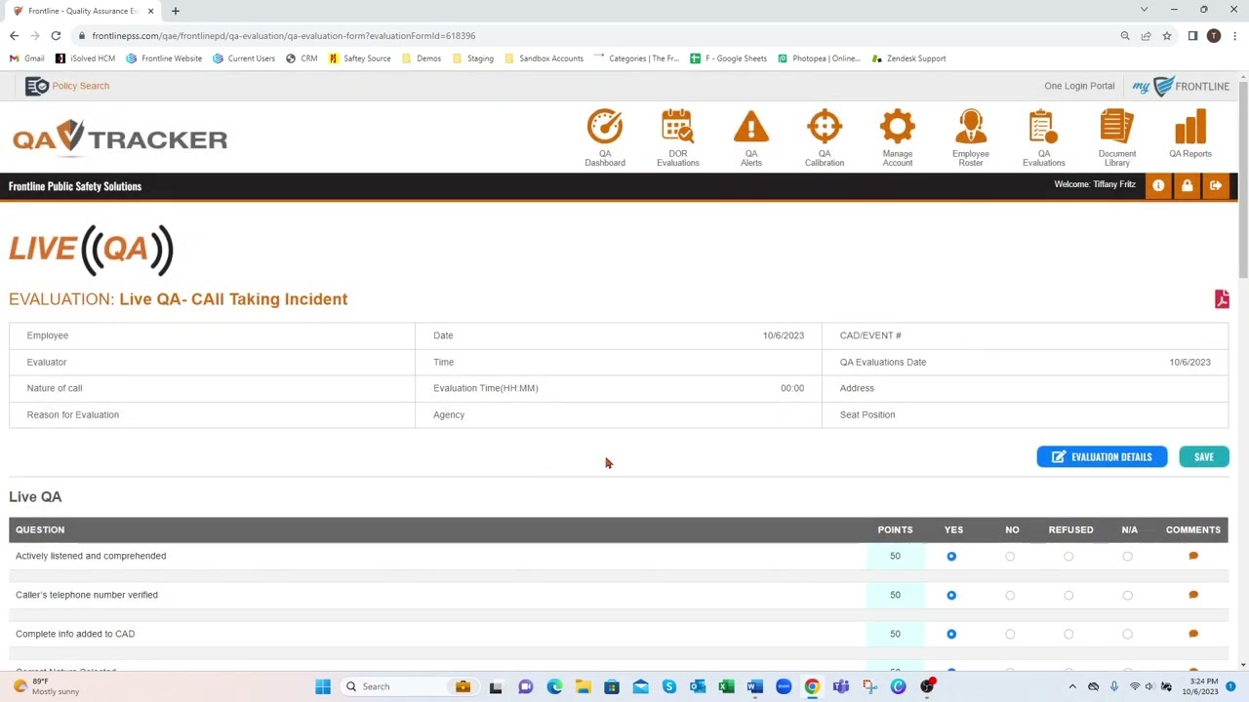Select REFUSED for Actively listened and comprehended
1249x702 pixels.
(x=1068, y=556)
